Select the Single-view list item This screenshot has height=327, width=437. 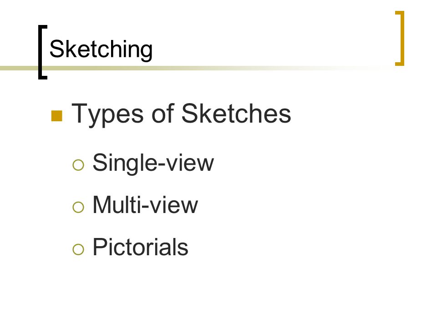152,163
